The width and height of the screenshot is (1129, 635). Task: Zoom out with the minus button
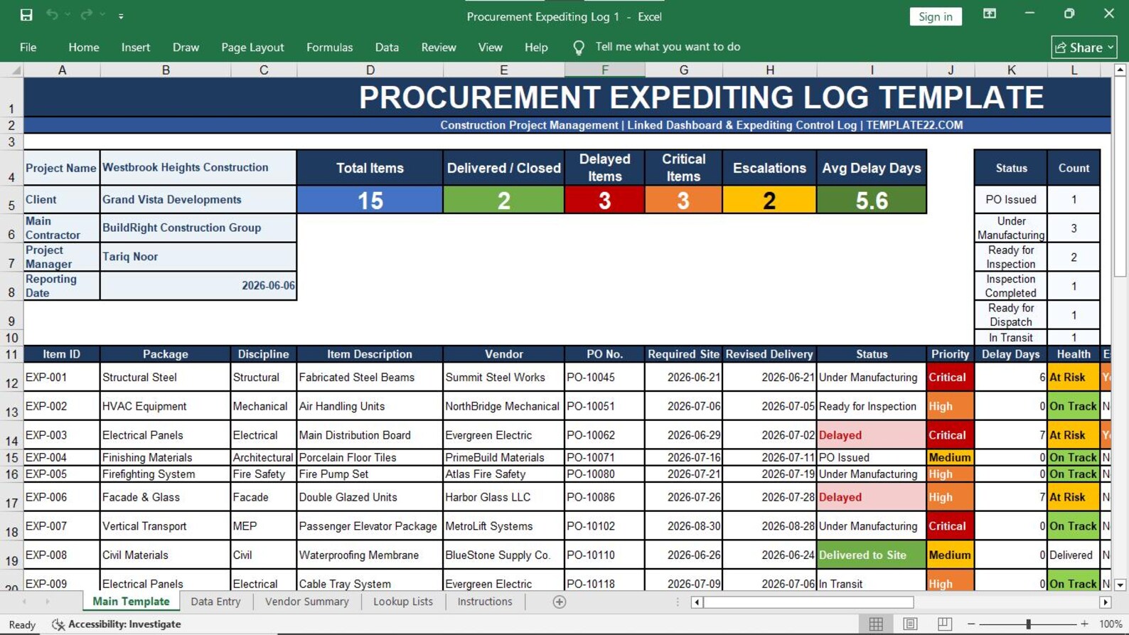(x=971, y=624)
